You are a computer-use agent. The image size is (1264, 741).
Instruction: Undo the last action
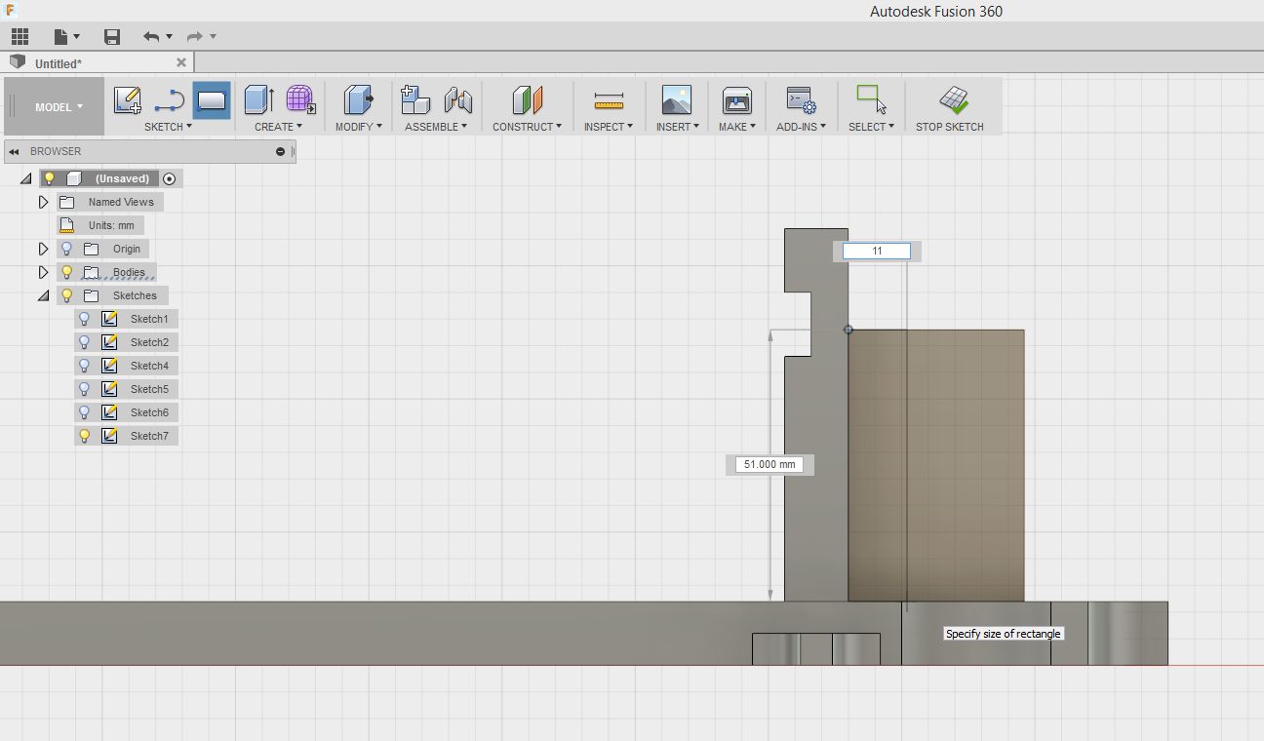coord(151,37)
